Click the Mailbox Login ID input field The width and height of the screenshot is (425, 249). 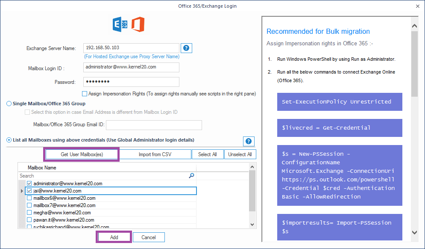point(131,67)
